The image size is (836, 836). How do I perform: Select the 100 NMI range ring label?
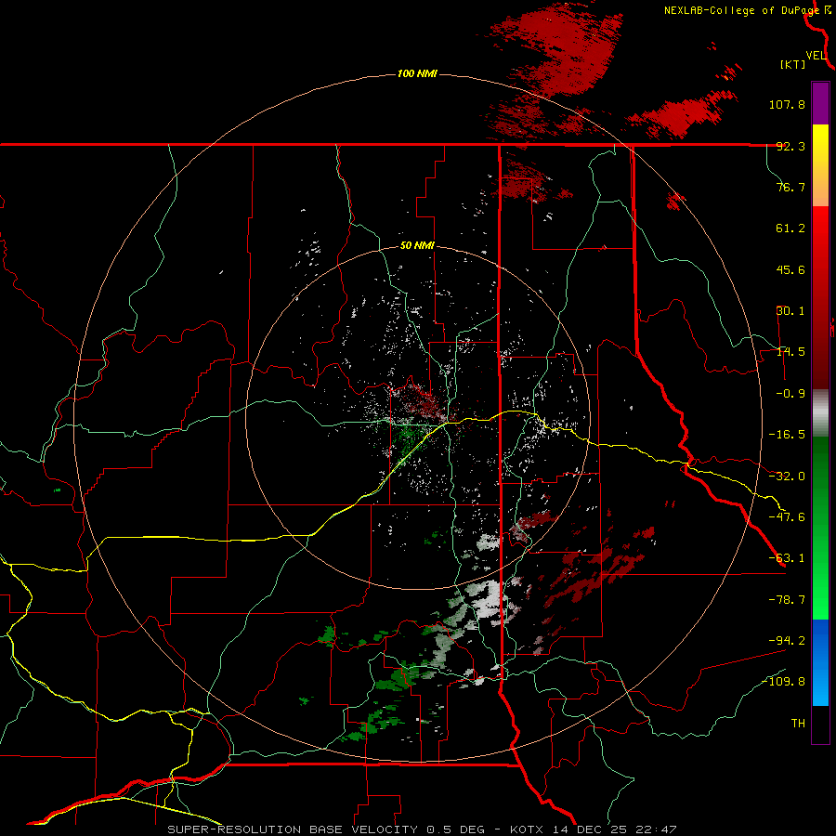417,73
